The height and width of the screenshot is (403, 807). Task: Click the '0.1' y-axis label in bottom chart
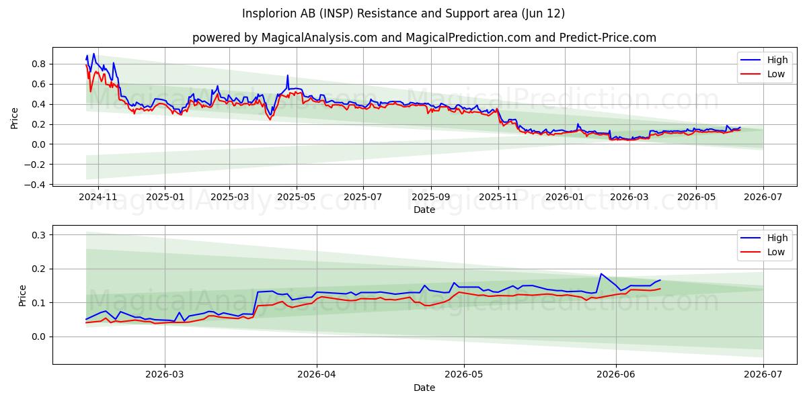[40, 303]
